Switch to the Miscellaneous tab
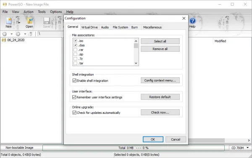Image resolution: width=252 pixels, height=158 pixels. point(152,27)
